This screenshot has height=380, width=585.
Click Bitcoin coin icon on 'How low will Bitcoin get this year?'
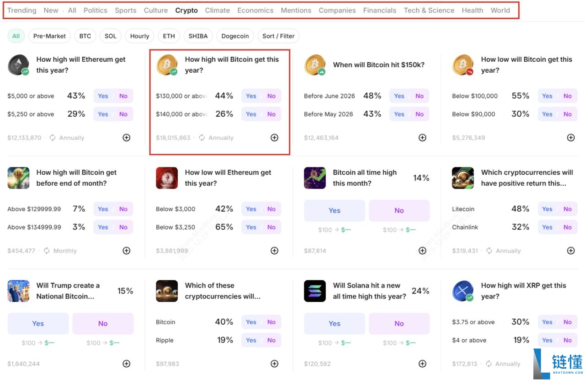point(463,65)
